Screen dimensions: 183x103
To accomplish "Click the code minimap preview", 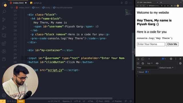I will coord(128,12).
